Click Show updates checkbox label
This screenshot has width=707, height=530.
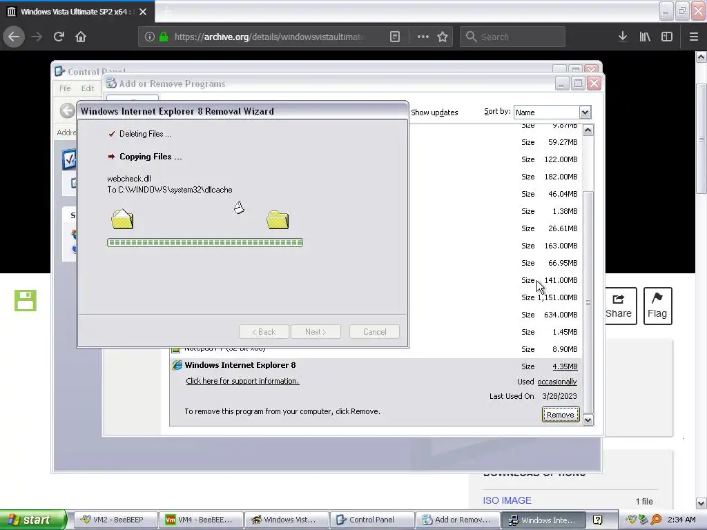[x=434, y=112]
